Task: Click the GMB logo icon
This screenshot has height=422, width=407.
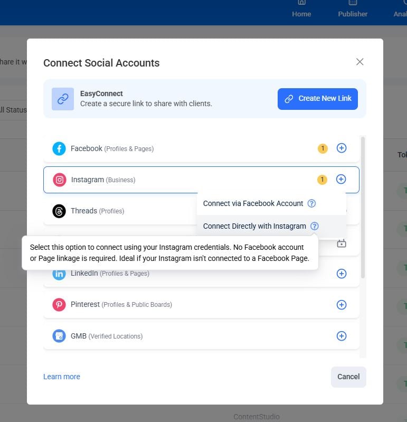Action: (x=59, y=336)
